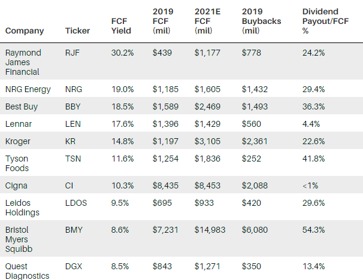Select the Leidos Holdings company cell
Viewport: 363px width, 280px height.
(x=22, y=208)
